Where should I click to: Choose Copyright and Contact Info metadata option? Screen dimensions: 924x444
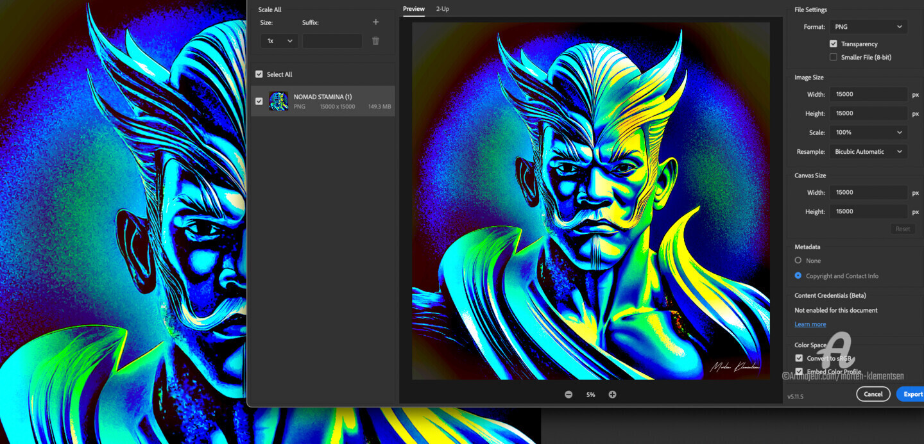point(798,275)
